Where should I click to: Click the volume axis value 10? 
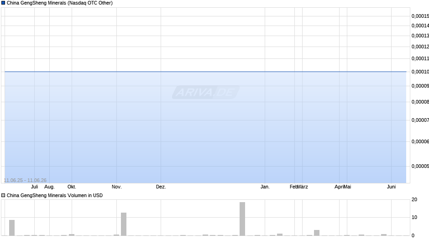(x=414, y=217)
